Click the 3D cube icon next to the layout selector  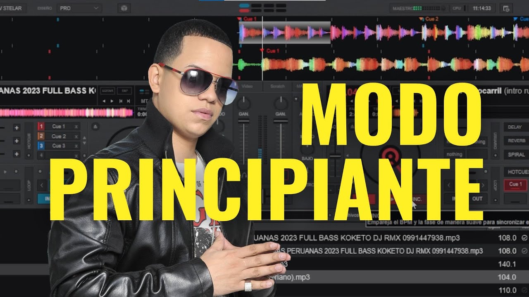[124, 8]
